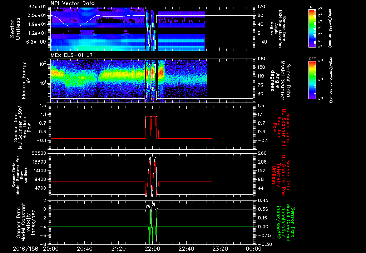This screenshot has height=253, width=366.
Task: Select the 'MU Scanner +30V Raw Data' label
Action: click(23, 128)
